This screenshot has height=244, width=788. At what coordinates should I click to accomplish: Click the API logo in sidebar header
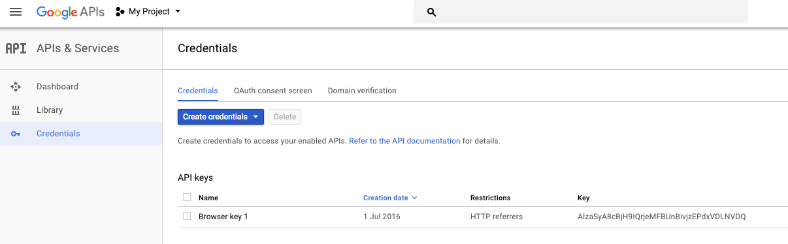16,48
